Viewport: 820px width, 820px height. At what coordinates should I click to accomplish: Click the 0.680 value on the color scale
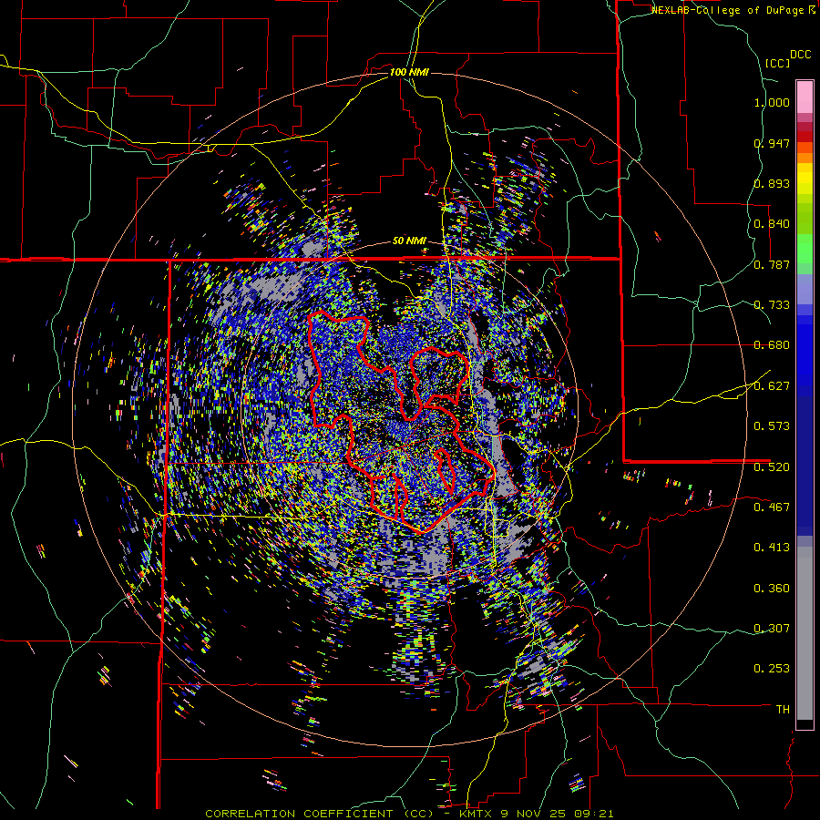pos(772,345)
